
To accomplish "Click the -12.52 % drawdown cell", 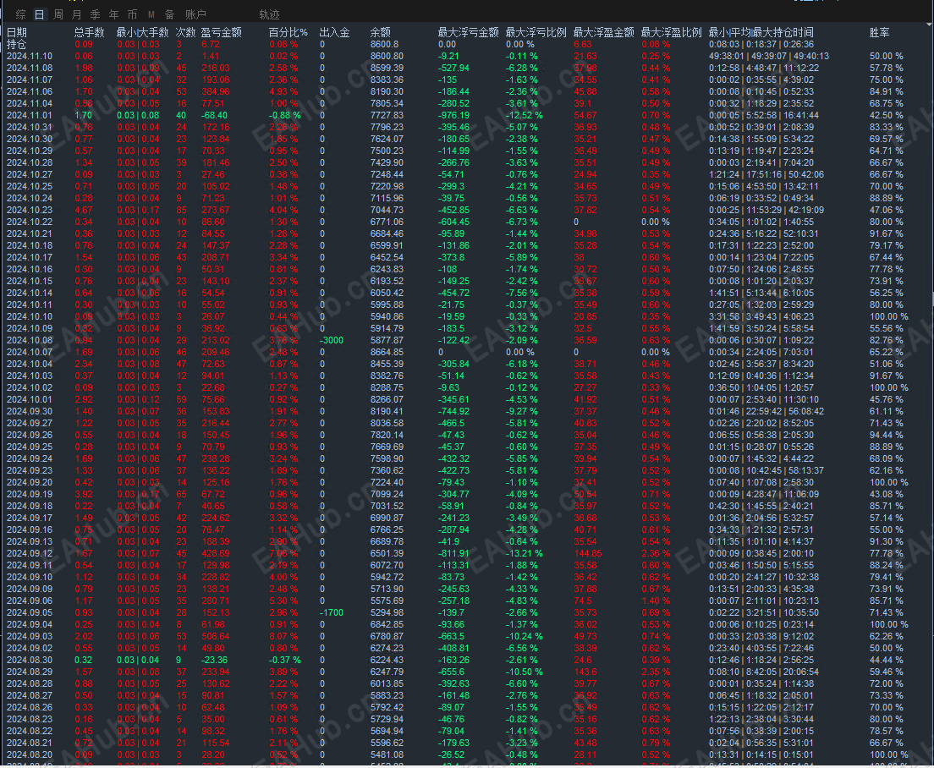I will pyautogui.click(x=525, y=116).
